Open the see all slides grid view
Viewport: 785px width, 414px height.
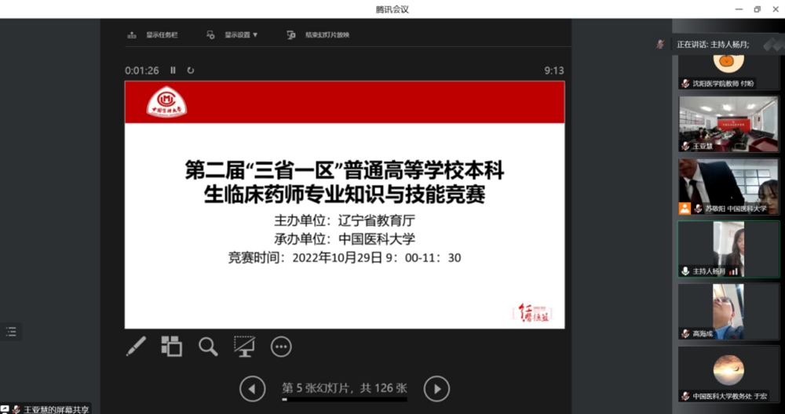click(x=171, y=346)
